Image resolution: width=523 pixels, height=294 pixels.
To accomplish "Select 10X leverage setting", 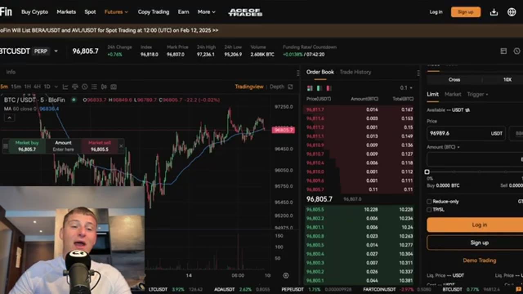I will (x=507, y=80).
